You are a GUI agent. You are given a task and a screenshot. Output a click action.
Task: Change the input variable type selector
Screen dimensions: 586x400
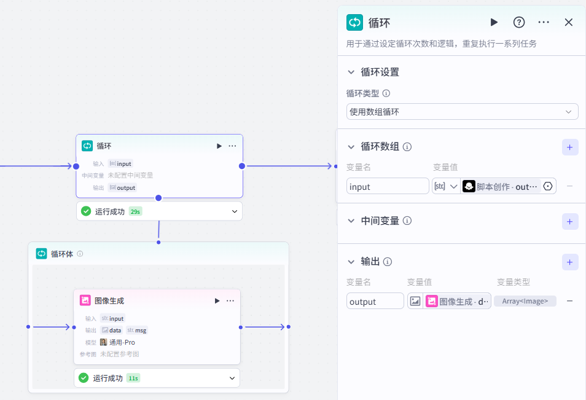446,186
